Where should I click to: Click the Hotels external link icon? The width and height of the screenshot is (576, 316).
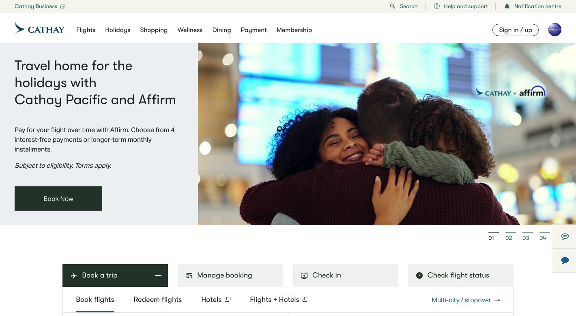[228, 299]
